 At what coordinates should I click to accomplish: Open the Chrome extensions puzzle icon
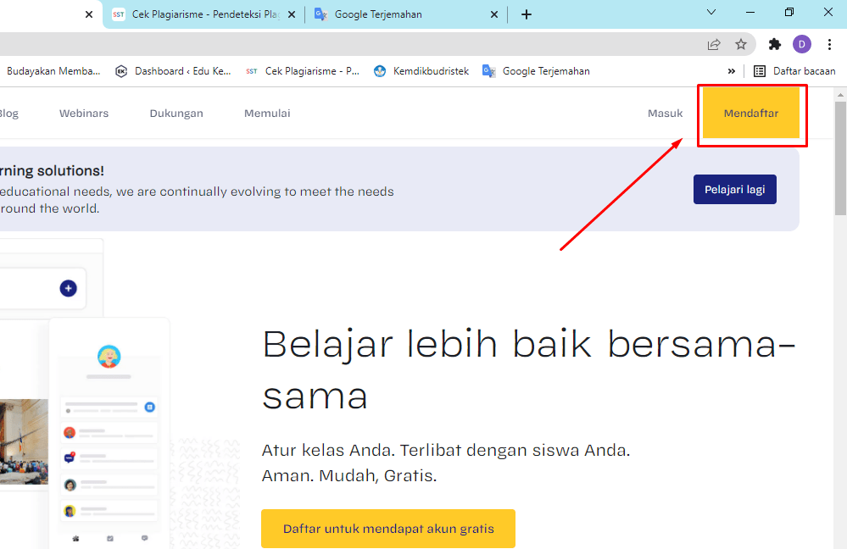pyautogui.click(x=774, y=43)
